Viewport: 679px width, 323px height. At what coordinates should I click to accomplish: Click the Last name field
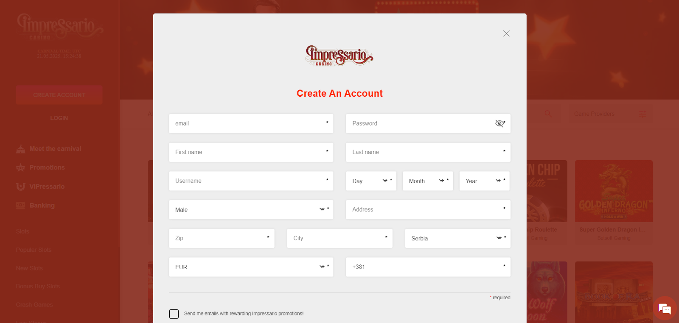428,152
